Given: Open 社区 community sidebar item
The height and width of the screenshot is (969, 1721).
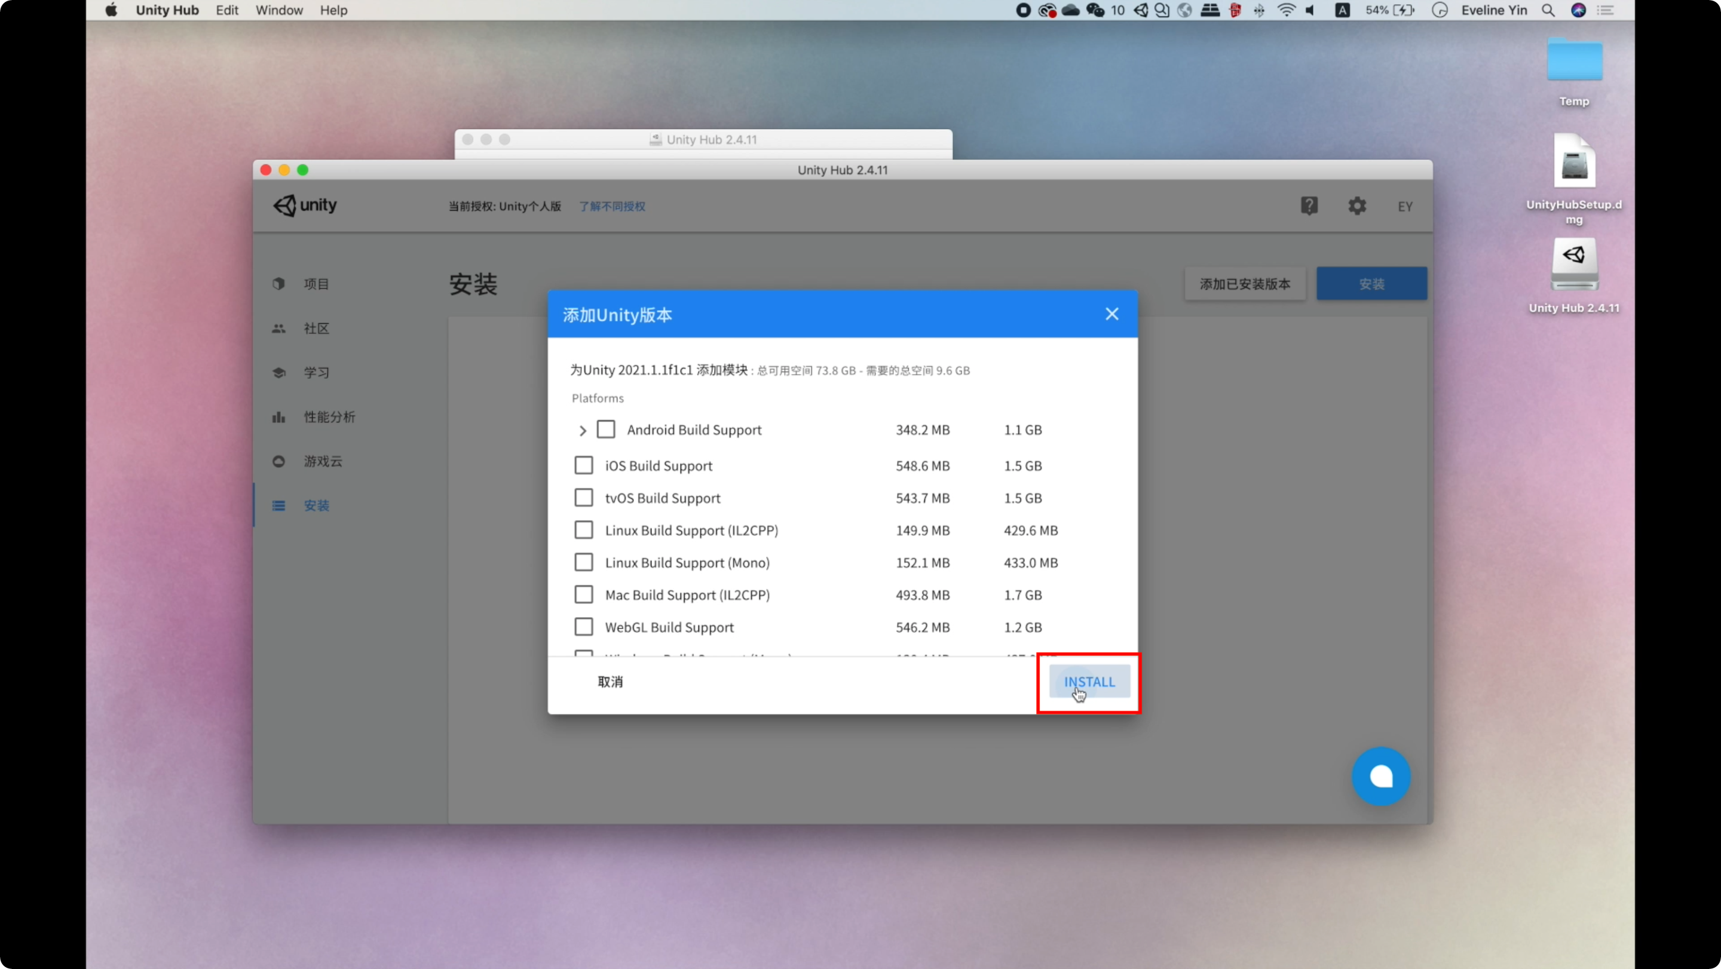Looking at the screenshot, I should click(316, 329).
